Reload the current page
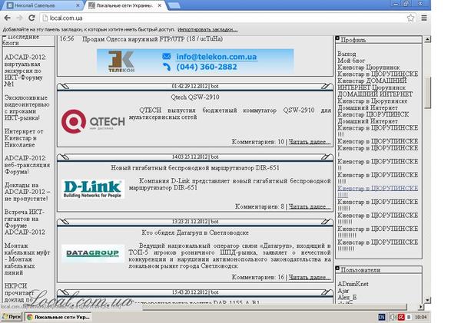 point(33,16)
